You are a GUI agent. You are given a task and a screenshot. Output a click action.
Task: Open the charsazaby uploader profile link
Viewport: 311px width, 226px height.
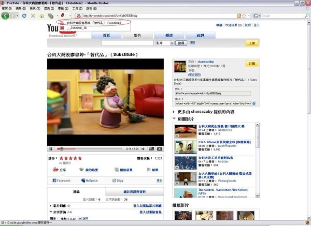click(x=206, y=62)
